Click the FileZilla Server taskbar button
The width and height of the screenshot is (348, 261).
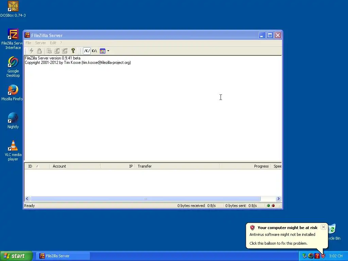63,256
